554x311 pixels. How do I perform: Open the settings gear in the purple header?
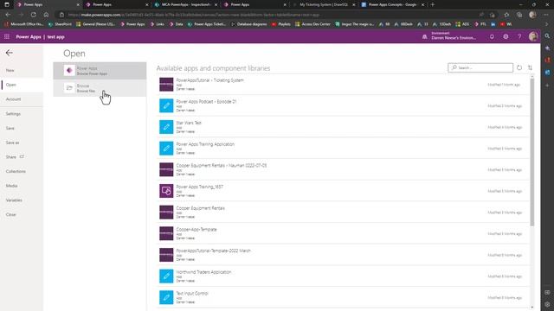(x=506, y=36)
